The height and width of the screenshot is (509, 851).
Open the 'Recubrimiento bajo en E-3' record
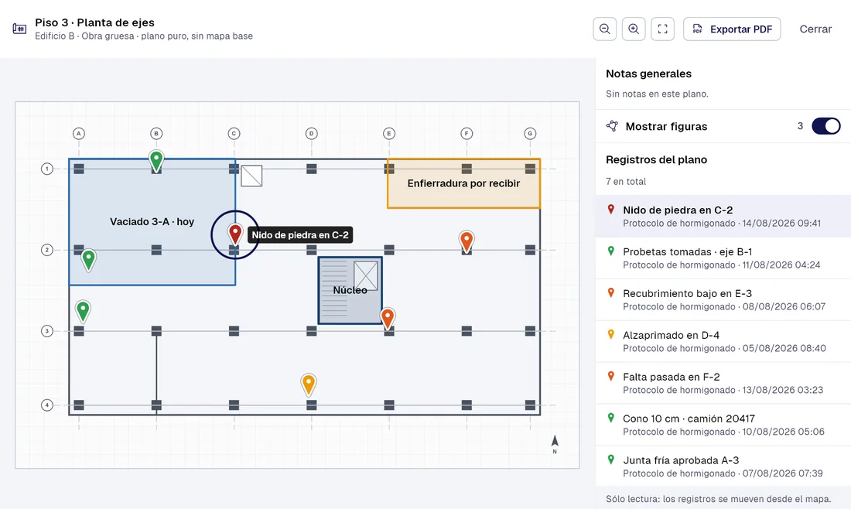coord(723,299)
